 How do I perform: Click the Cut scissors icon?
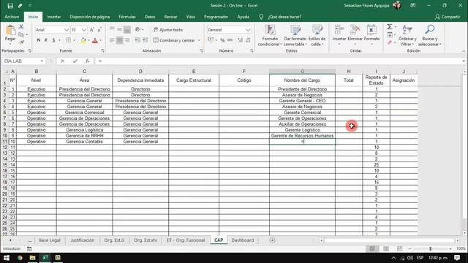coord(21,27)
